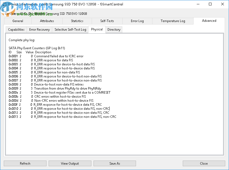This screenshot has height=170, width=229.
Task: Open the Temperature Log tab
Action: pyautogui.click(x=173, y=21)
